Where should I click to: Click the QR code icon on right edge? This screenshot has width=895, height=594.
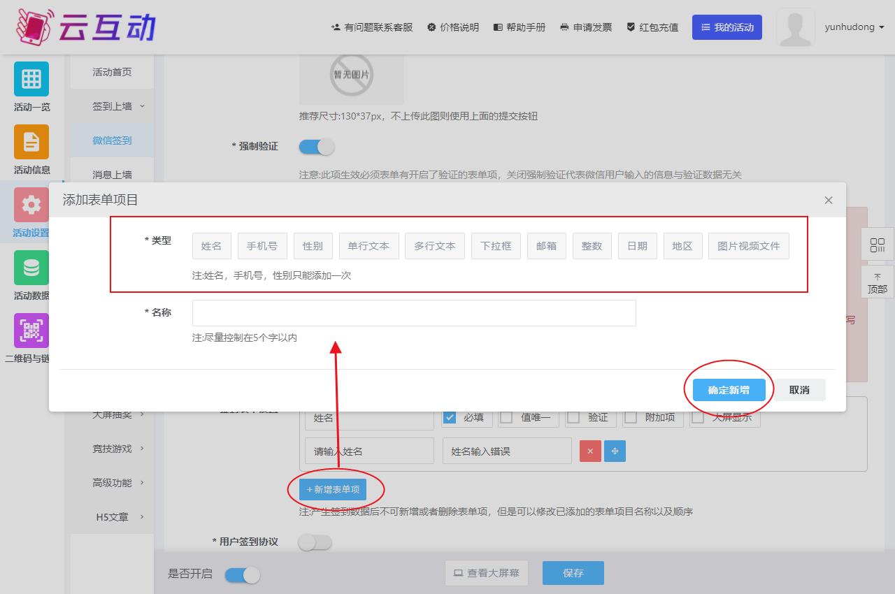[878, 245]
